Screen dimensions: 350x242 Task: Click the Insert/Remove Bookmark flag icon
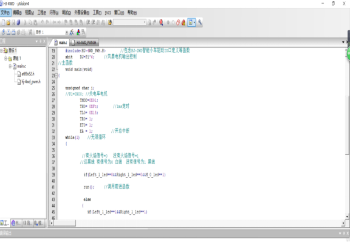(66, 22)
